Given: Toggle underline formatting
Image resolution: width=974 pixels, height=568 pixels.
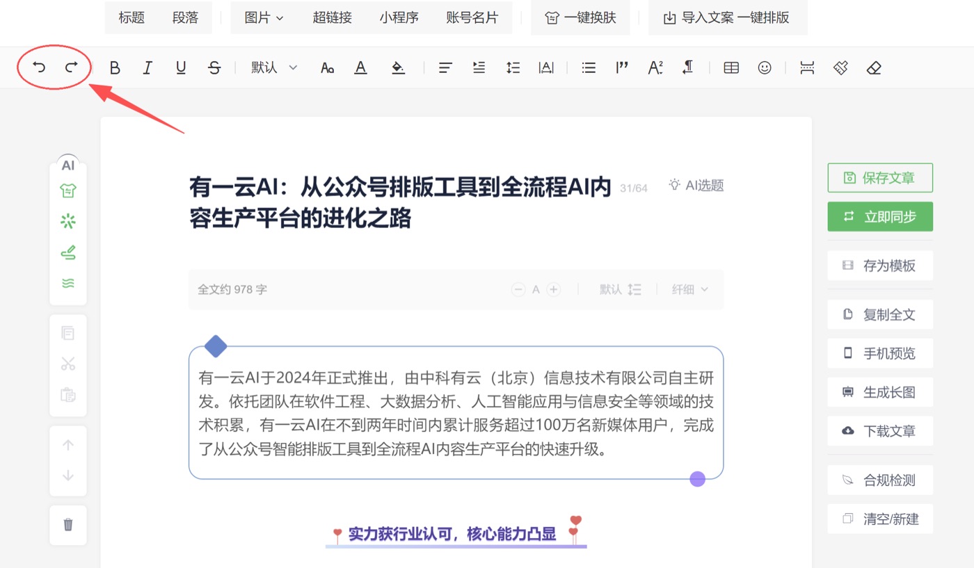Looking at the screenshot, I should point(181,67).
